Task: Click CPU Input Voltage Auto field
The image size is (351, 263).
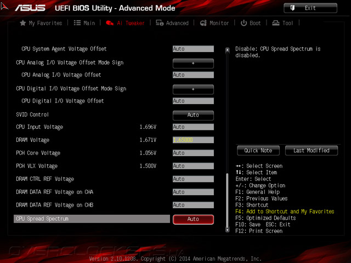Action: [x=193, y=127]
